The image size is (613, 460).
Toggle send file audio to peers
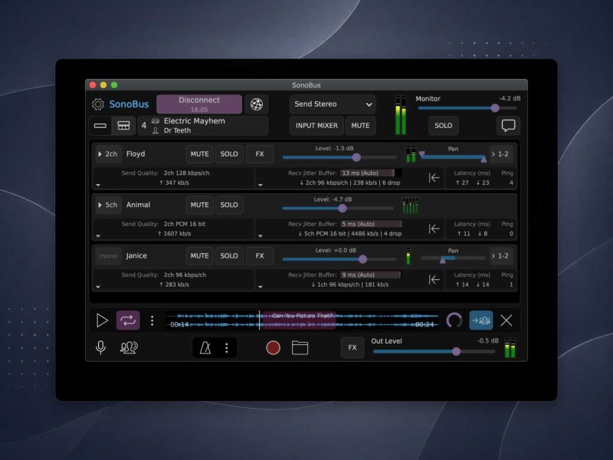[481, 320]
